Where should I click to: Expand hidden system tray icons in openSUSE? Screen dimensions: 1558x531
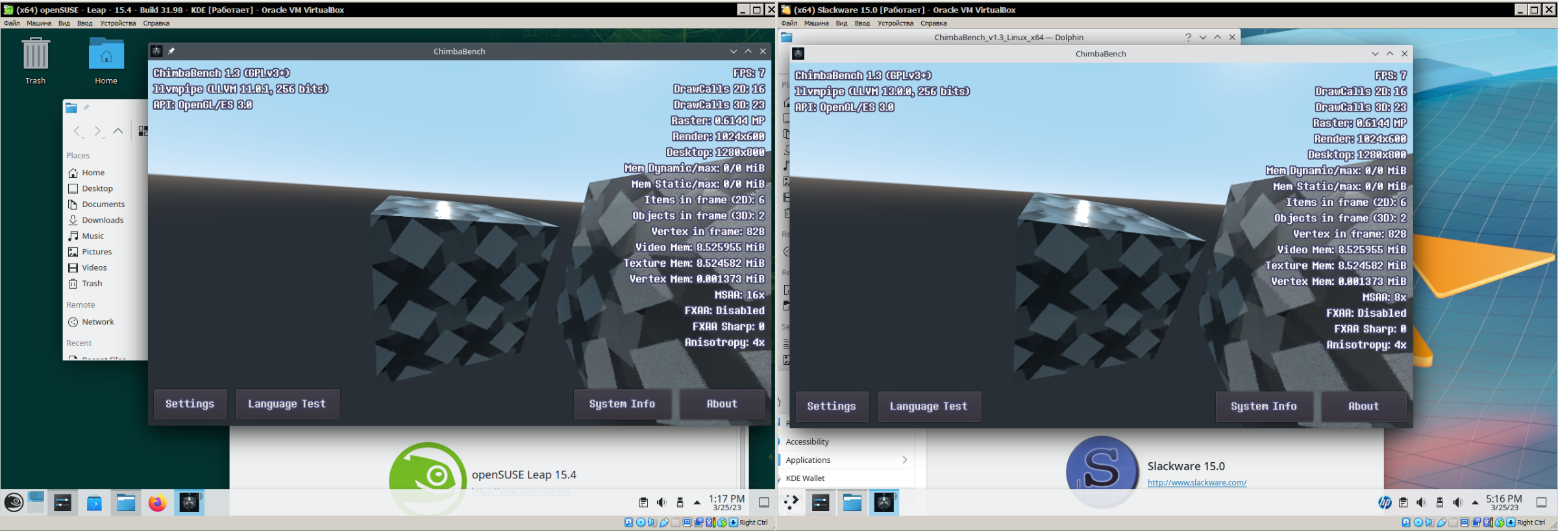697,502
